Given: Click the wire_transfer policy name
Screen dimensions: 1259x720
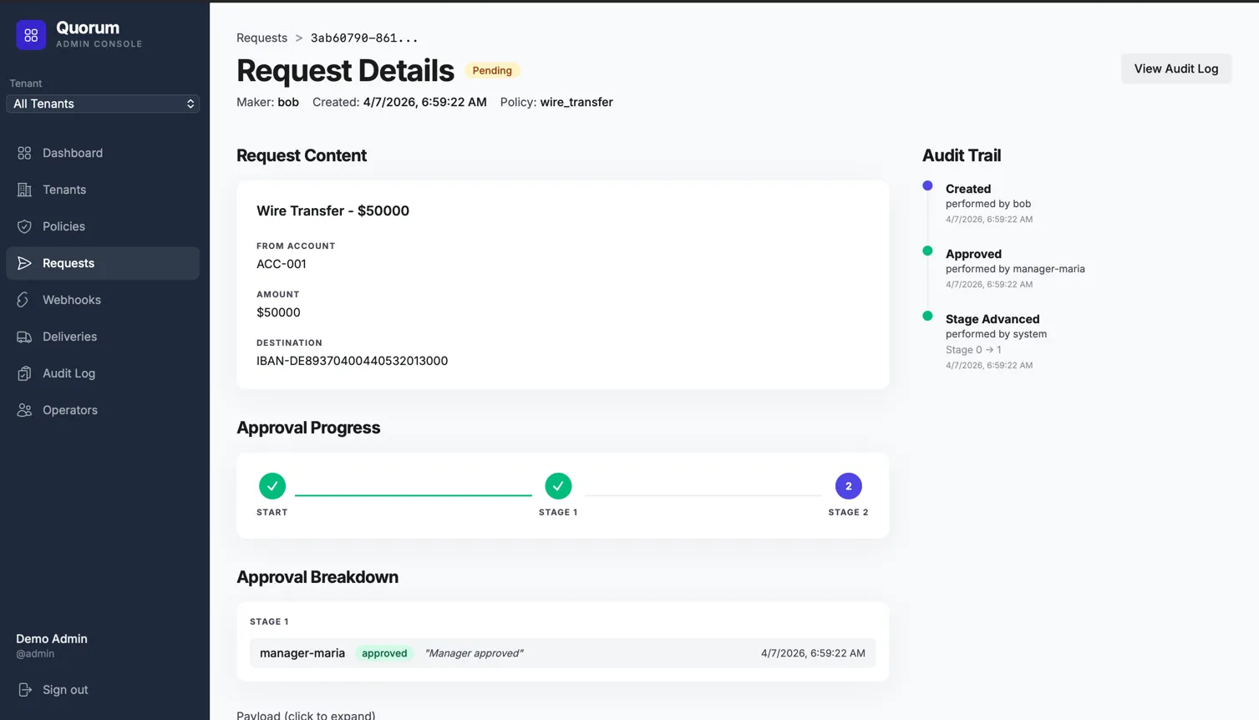Looking at the screenshot, I should point(576,102).
